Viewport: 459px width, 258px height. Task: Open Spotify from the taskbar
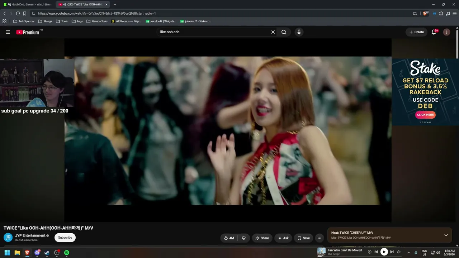(67, 253)
